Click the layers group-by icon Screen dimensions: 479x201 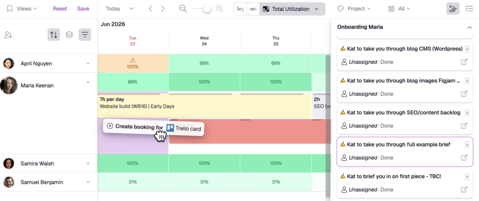pyautogui.click(x=70, y=35)
